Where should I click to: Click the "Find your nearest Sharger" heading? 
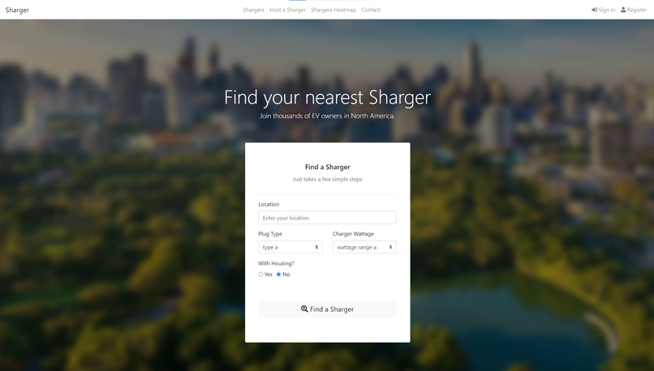[x=328, y=97]
